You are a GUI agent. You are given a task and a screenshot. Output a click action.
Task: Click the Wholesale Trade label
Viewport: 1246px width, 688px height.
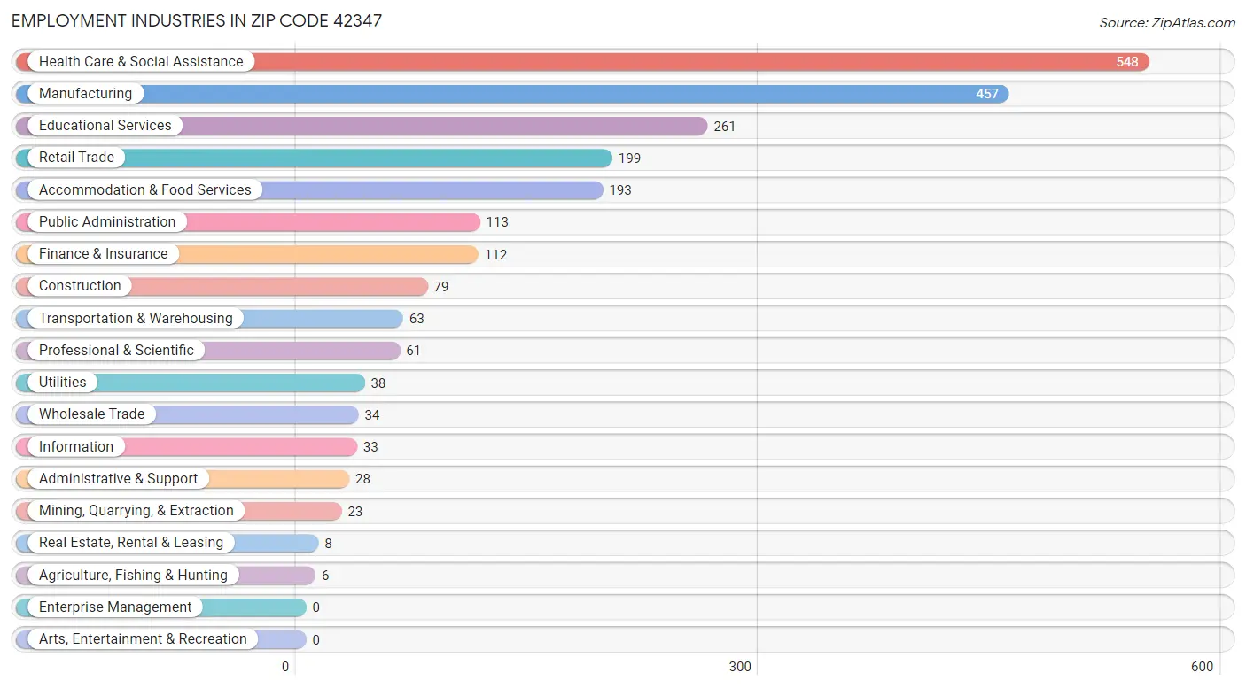[91, 414]
